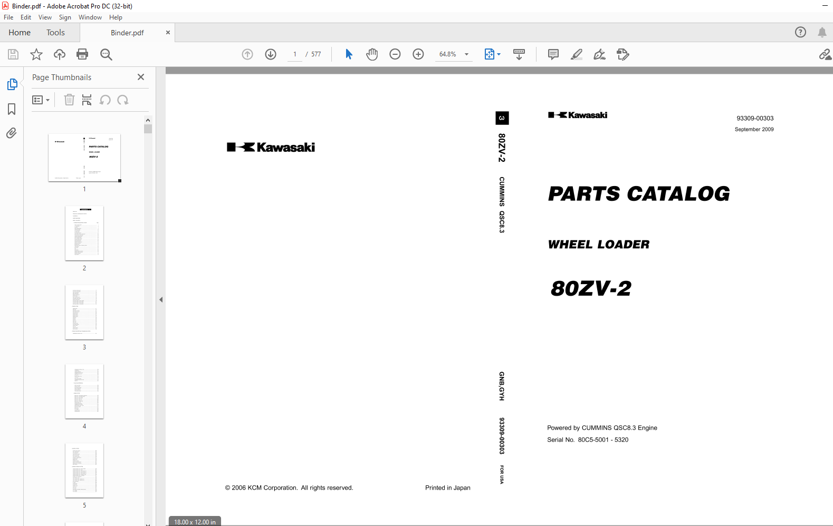Collapse the navigation pane arrow
833x526 pixels.
point(161,299)
